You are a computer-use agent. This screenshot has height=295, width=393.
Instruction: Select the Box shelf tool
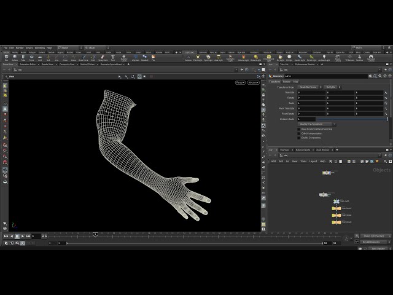point(6,58)
